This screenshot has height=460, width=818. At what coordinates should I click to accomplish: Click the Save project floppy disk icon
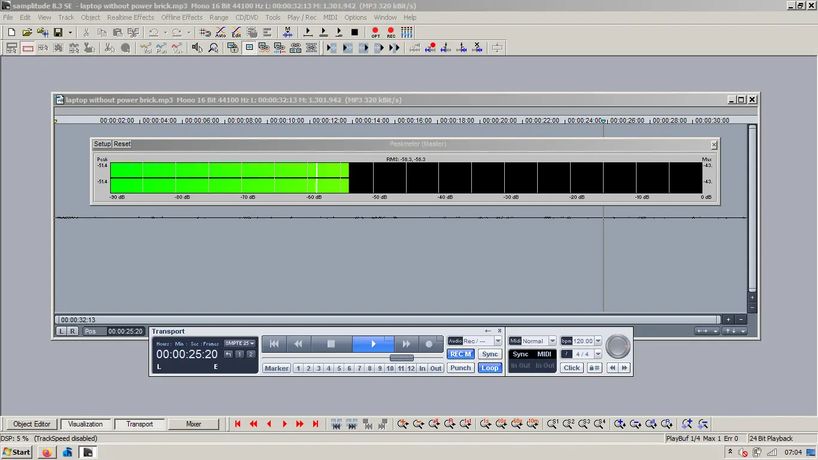coord(59,32)
